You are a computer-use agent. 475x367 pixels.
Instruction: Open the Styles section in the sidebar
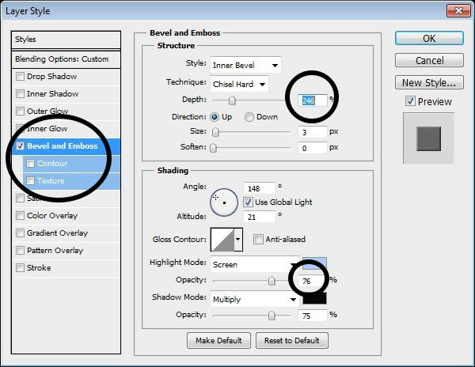[66, 40]
